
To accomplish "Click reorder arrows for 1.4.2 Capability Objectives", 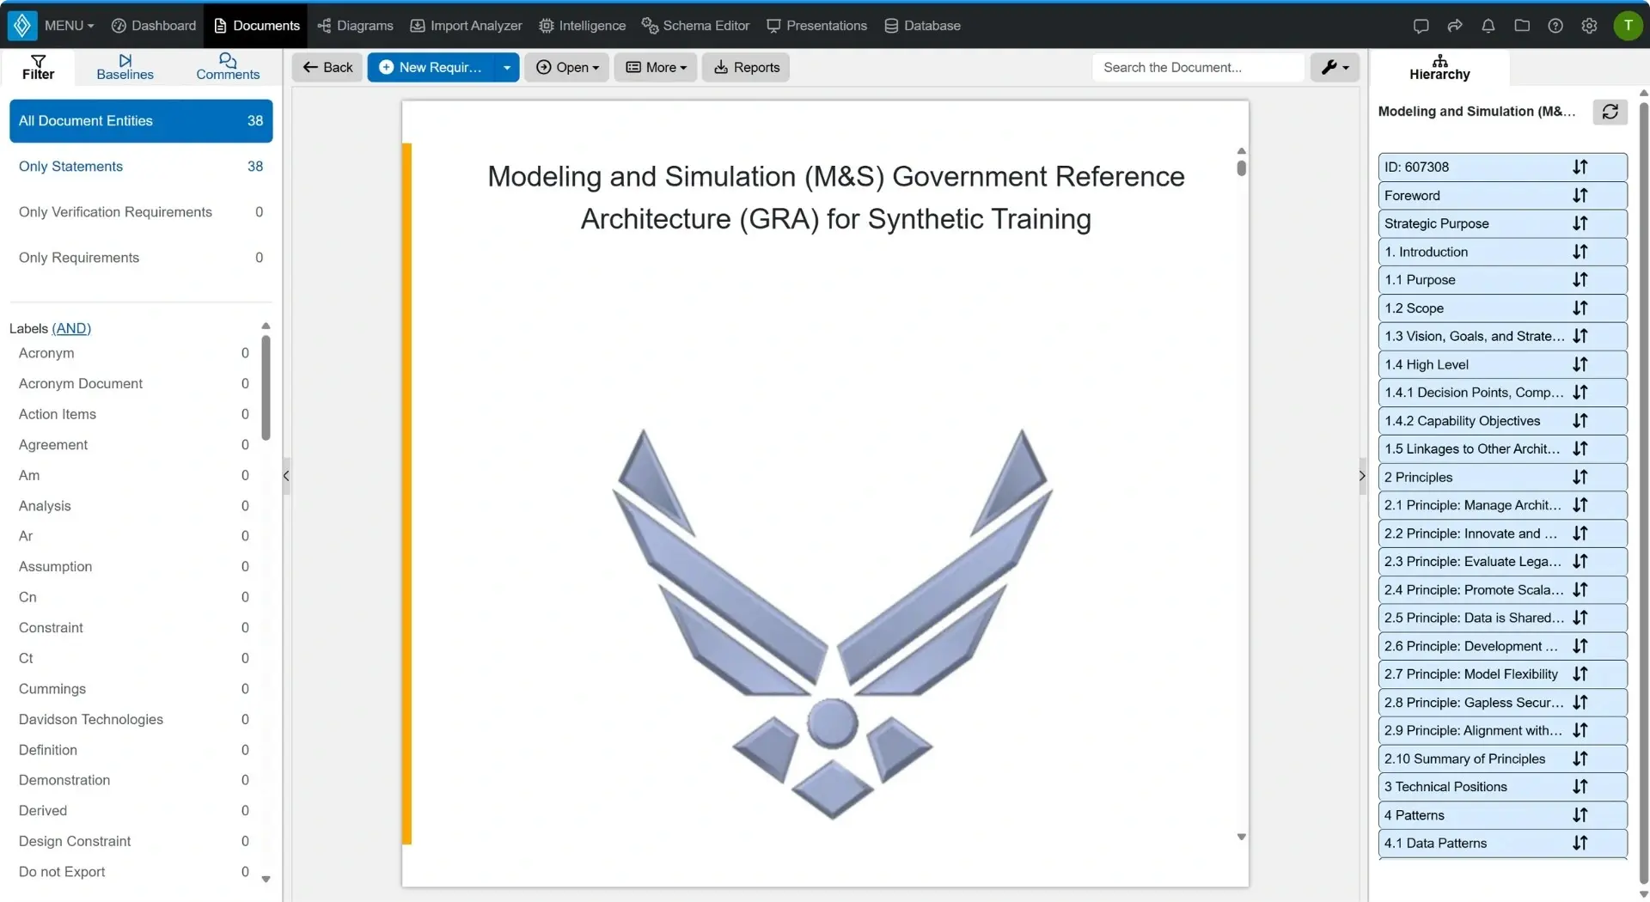I will 1580,421.
